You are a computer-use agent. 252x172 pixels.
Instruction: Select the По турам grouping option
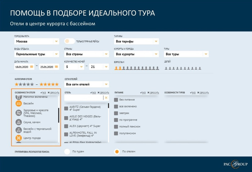(67, 152)
